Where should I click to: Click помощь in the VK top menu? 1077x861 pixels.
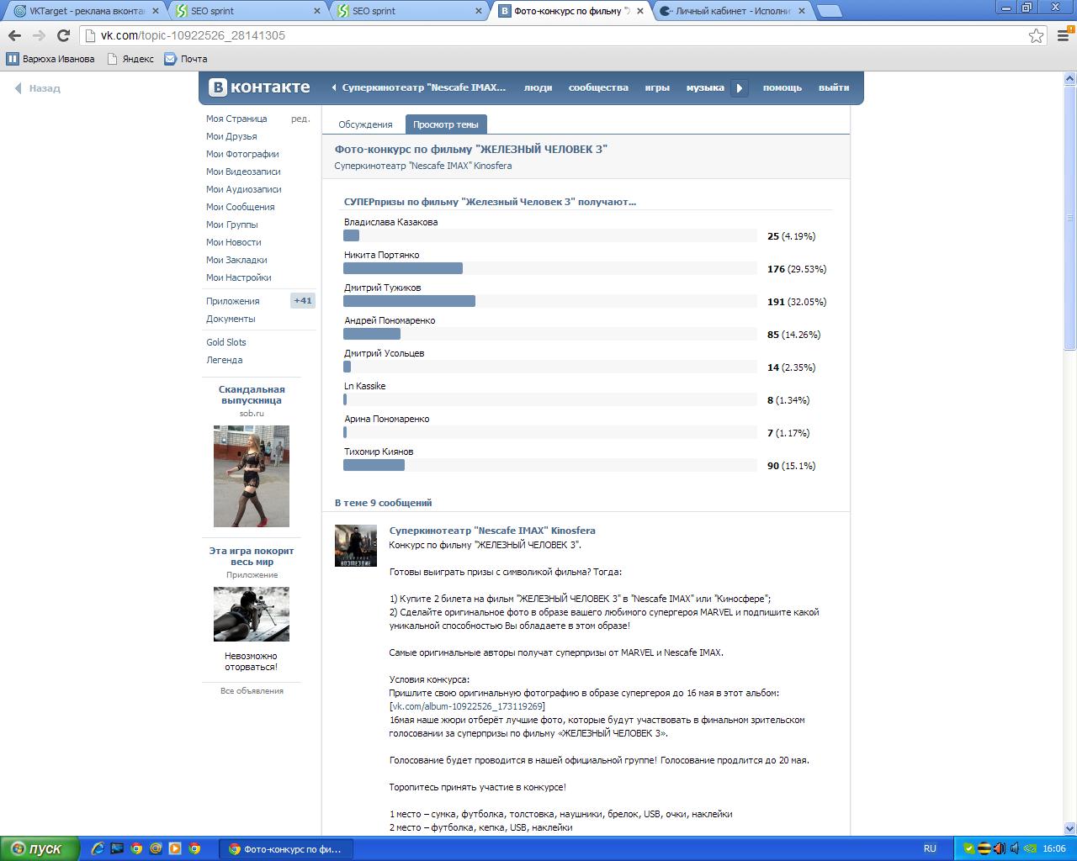(x=783, y=87)
